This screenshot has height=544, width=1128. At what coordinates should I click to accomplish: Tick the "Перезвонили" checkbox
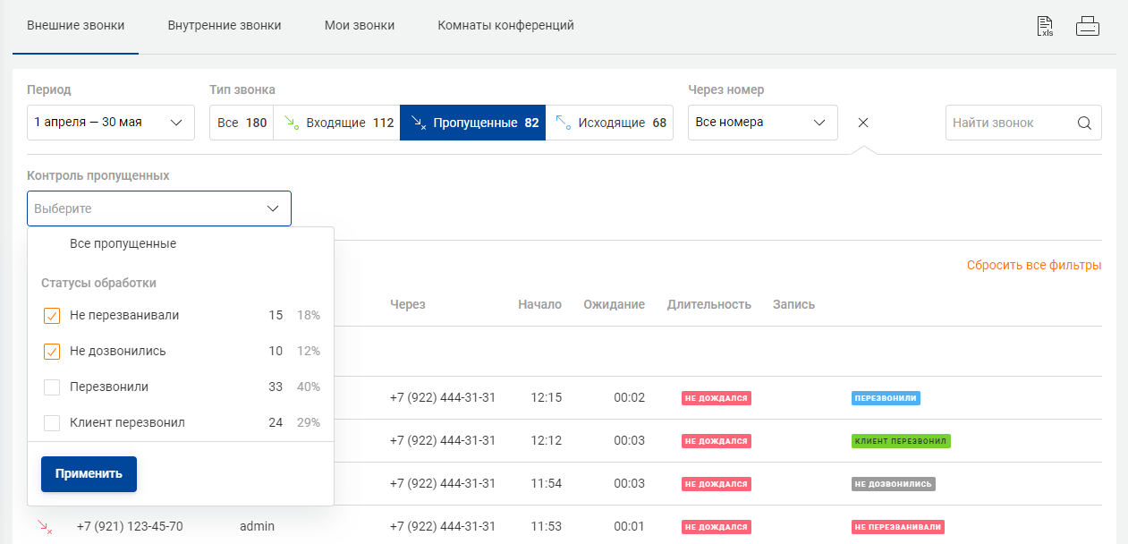click(x=52, y=387)
